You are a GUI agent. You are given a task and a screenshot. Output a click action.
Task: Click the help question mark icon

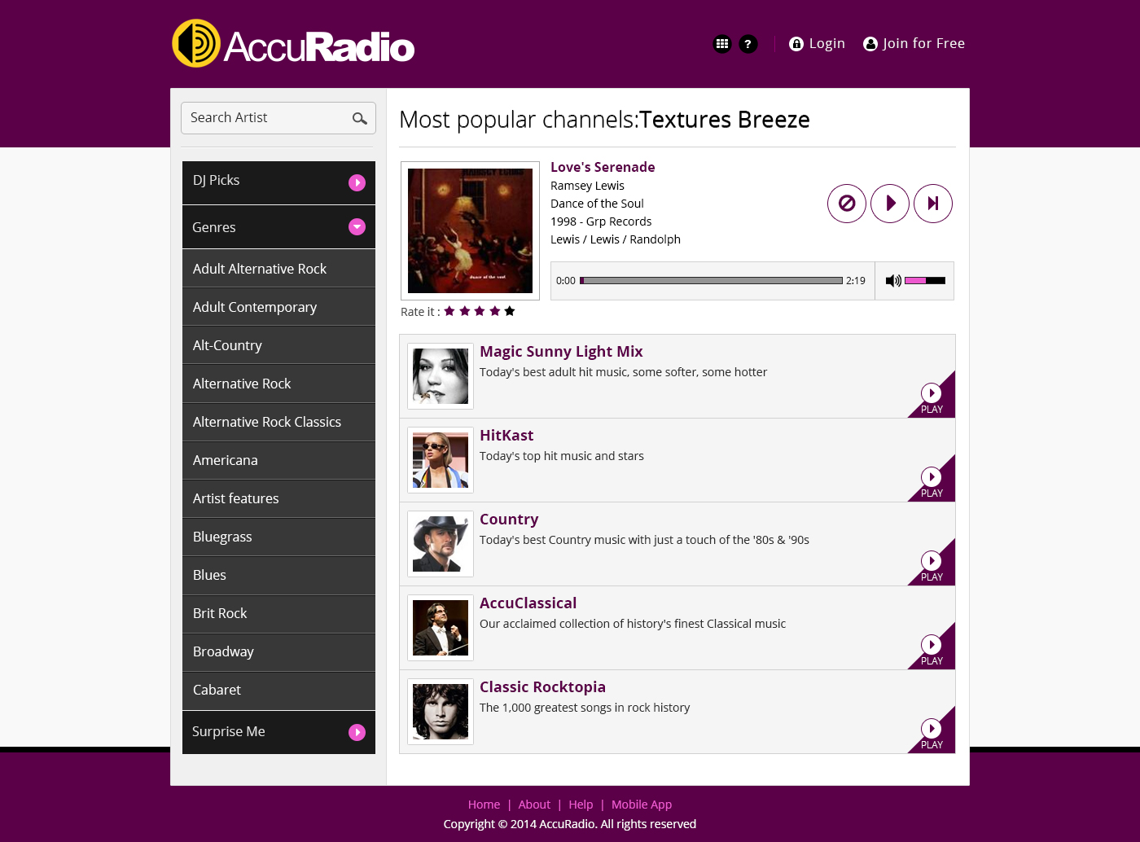(x=748, y=44)
